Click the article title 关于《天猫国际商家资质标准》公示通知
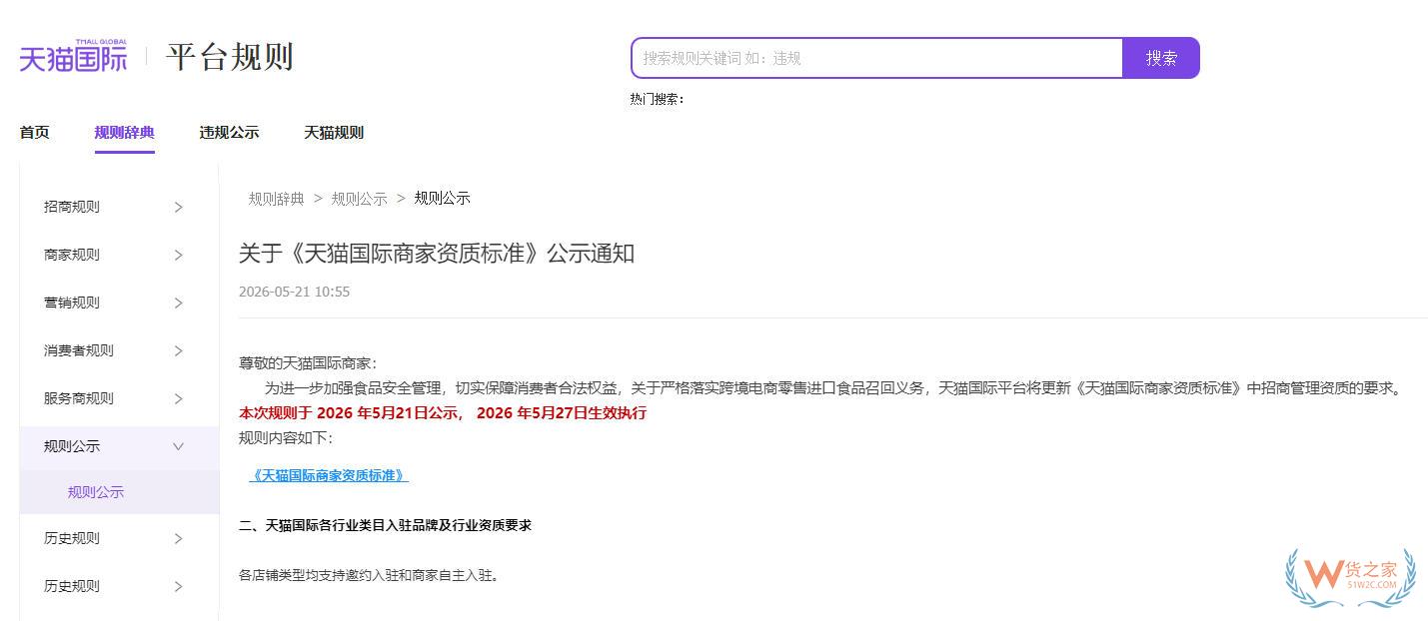Viewport: 1428px width, 621px height. coord(437,254)
